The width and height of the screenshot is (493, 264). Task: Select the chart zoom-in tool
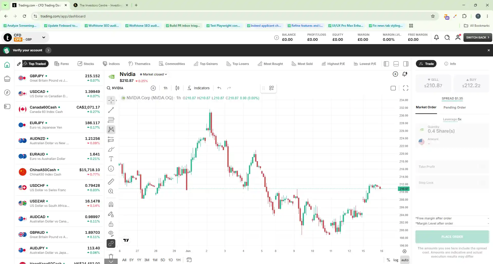111,191
